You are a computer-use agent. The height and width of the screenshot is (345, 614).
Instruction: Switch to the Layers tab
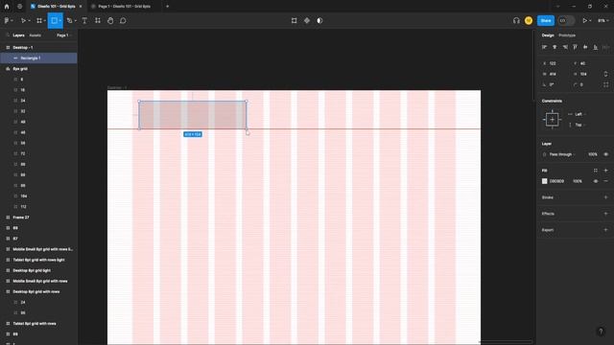[18, 35]
